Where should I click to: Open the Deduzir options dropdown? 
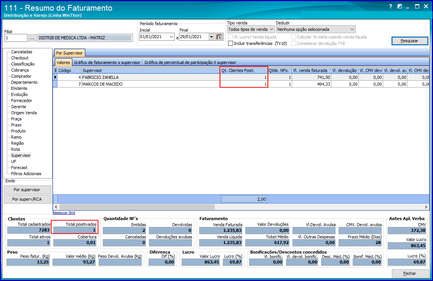[x=352, y=29]
